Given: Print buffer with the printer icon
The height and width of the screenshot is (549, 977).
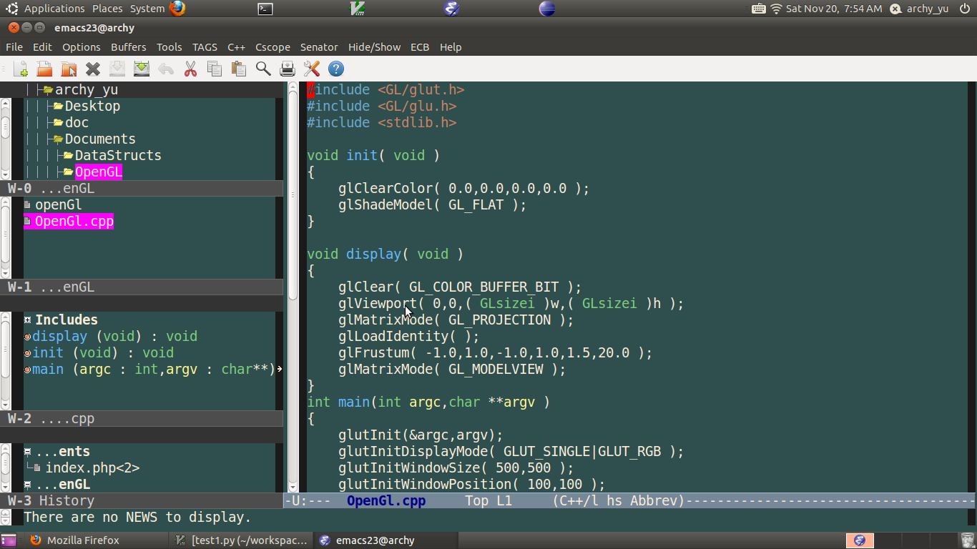Looking at the screenshot, I should (288, 69).
